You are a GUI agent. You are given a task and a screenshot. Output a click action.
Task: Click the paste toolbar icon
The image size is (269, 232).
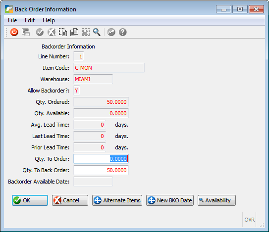(85, 32)
